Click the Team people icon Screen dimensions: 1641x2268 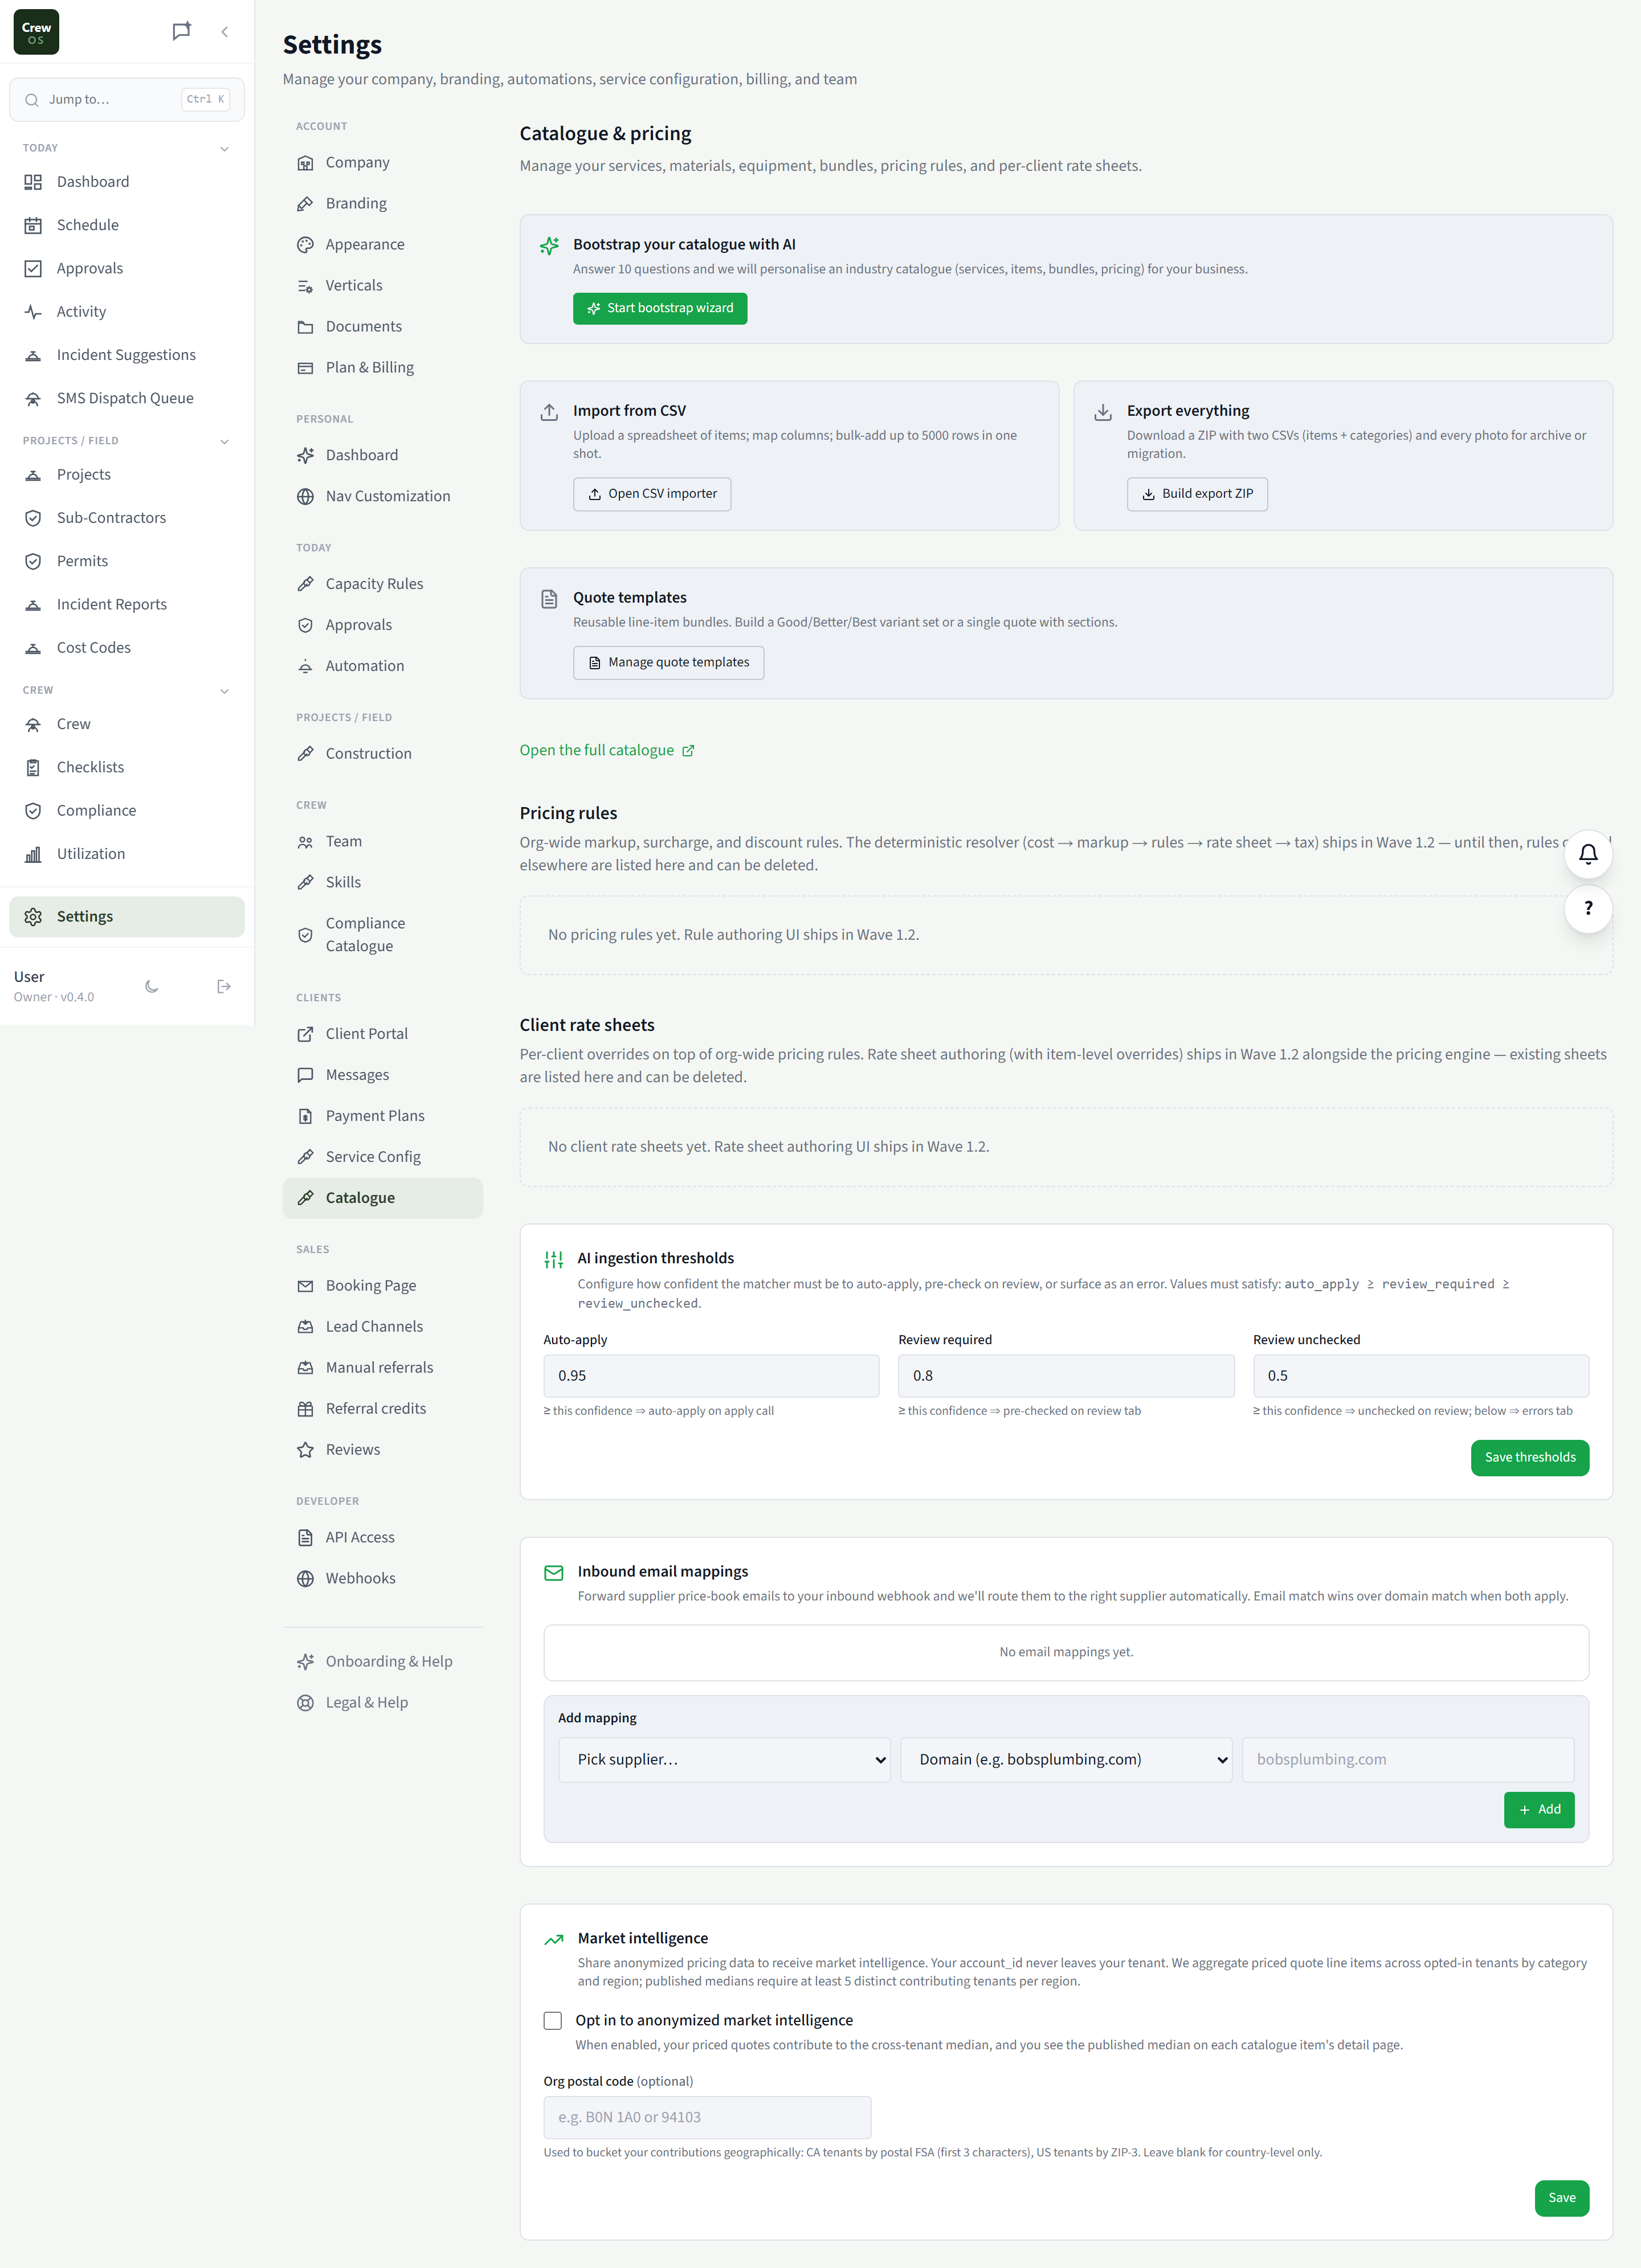pyautogui.click(x=305, y=842)
